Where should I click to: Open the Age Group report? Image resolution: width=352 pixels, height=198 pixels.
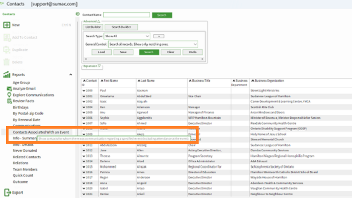pyautogui.click(x=21, y=82)
